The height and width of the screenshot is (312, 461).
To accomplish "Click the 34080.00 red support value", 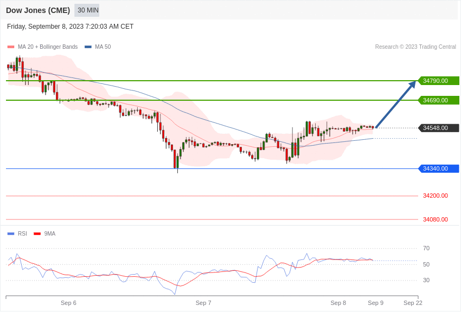I will point(436,219).
